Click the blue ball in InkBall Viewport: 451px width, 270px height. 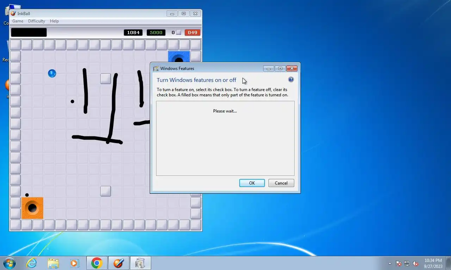[x=52, y=73]
